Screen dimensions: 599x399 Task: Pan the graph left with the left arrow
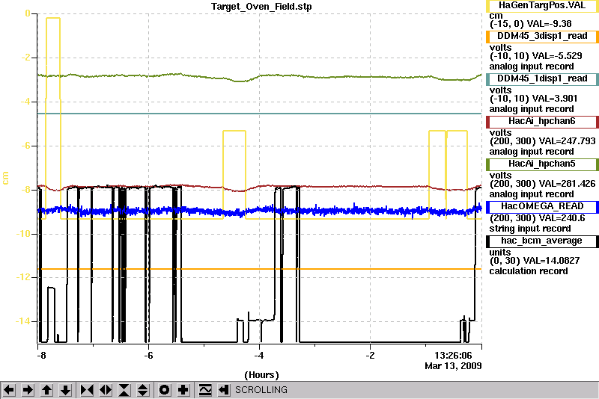tap(9, 390)
